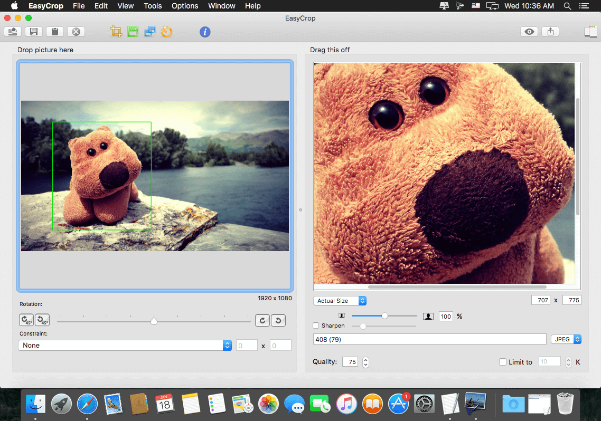Click the Limit to size stepper
601x421 pixels.
(x=568, y=362)
